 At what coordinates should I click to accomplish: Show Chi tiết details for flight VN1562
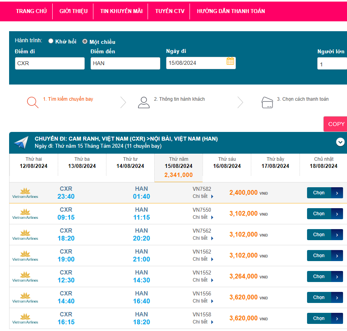pos(203,259)
